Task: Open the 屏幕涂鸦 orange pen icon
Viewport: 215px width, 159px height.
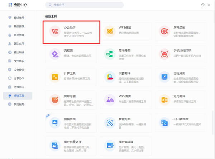Action: pos(55,100)
